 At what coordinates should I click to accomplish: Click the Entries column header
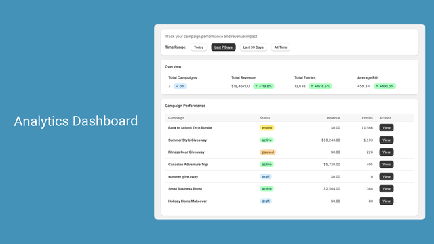coord(368,118)
